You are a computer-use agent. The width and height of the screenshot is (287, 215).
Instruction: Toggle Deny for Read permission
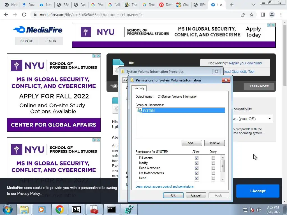[x=213, y=178]
